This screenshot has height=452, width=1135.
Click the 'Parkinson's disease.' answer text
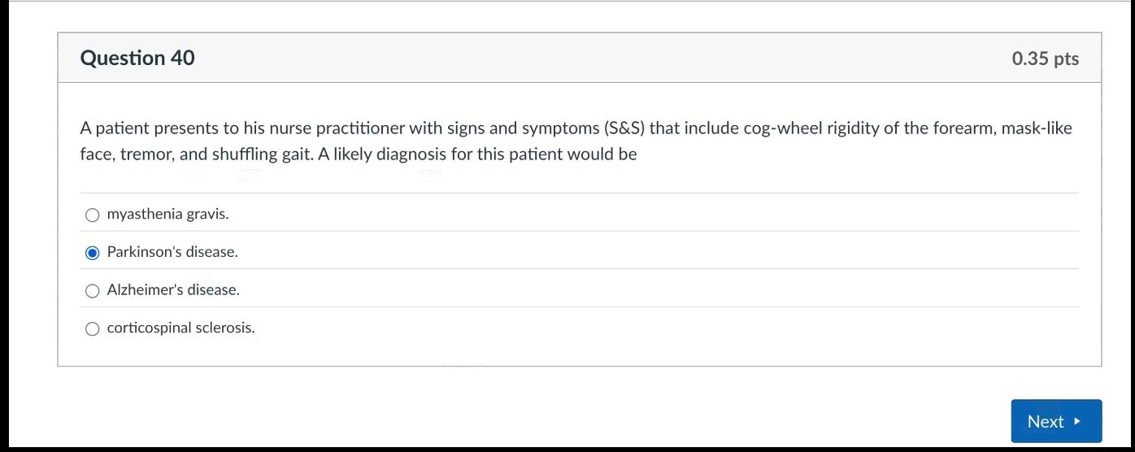172,252
